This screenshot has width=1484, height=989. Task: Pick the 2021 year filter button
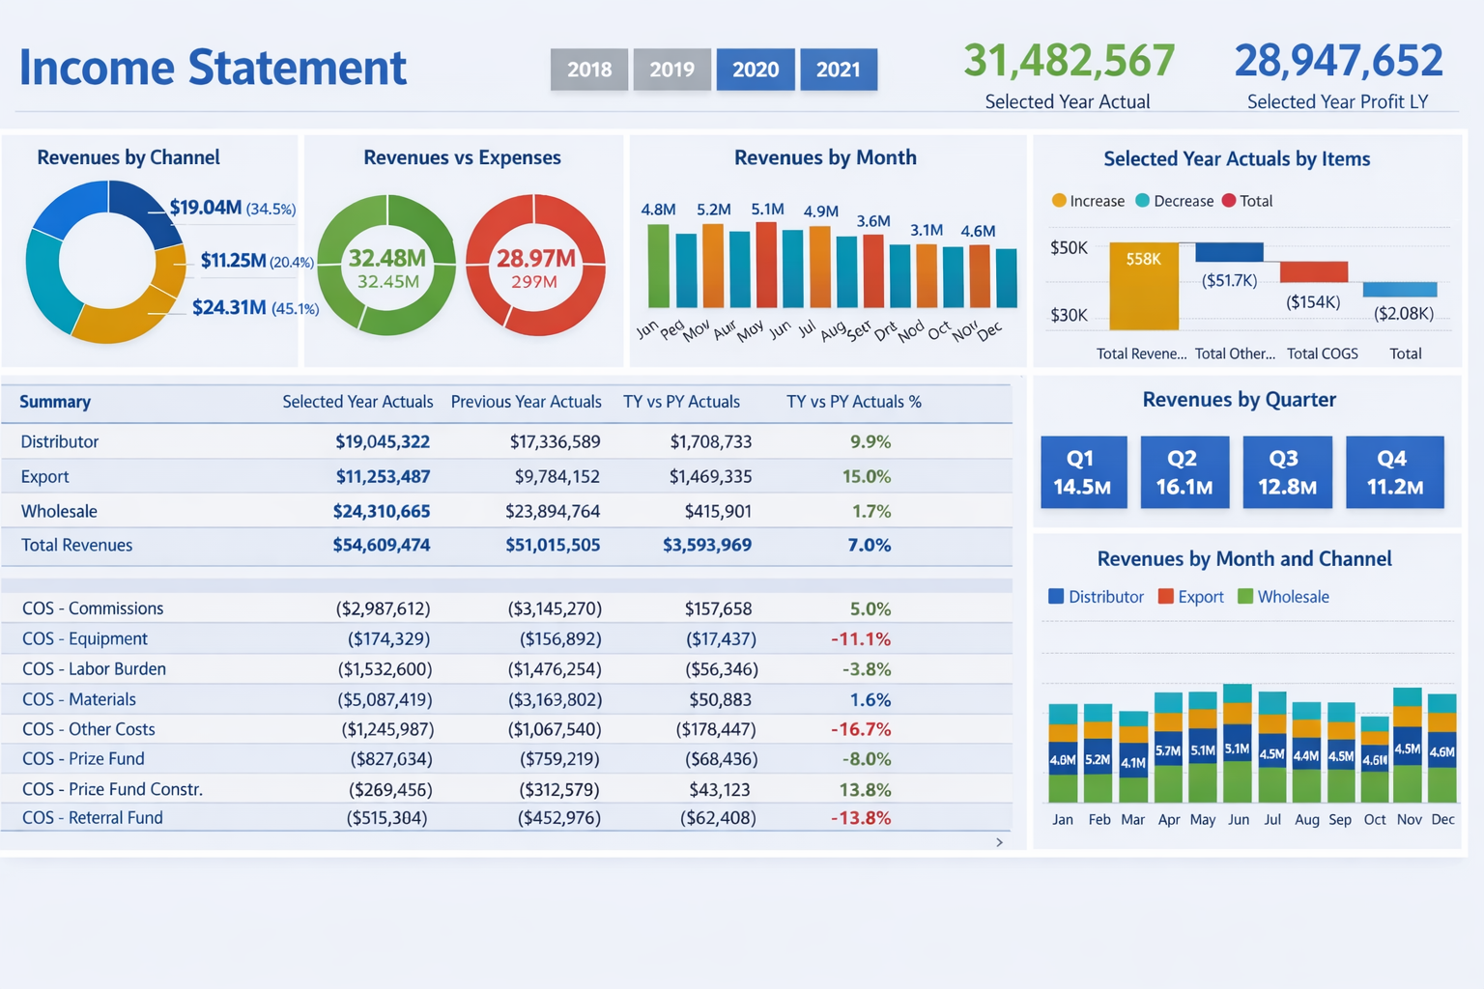click(x=839, y=70)
